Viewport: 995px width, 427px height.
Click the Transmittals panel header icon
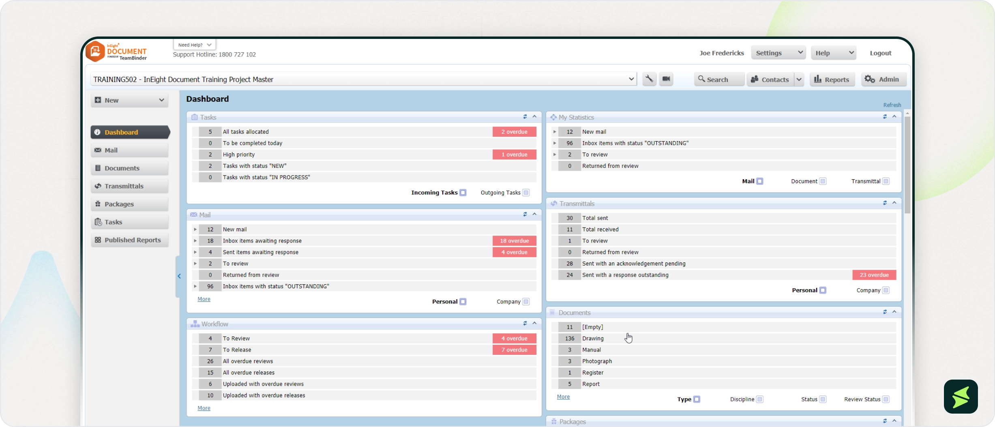[x=554, y=203]
